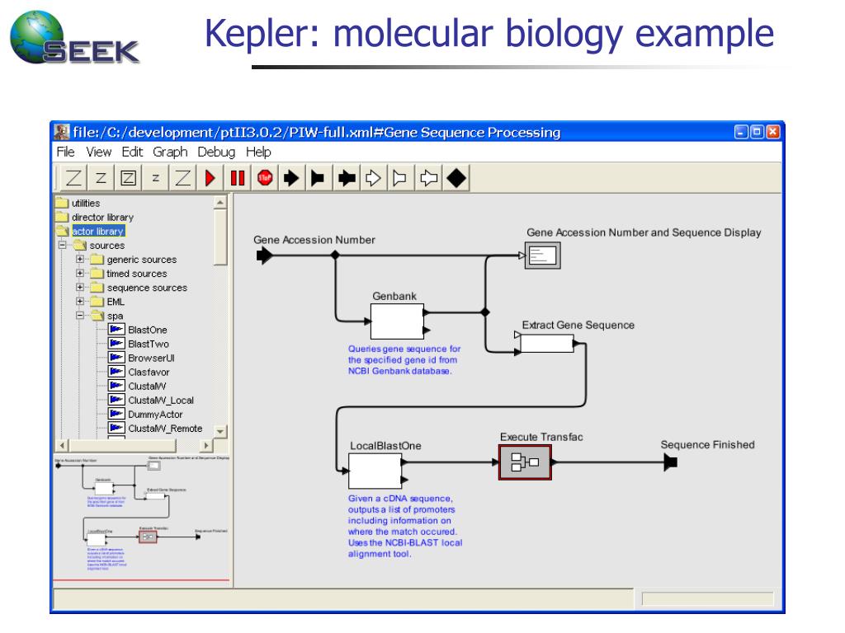Select the Sequence Finished output port
Screen dimensions: 845x633
[671, 462]
